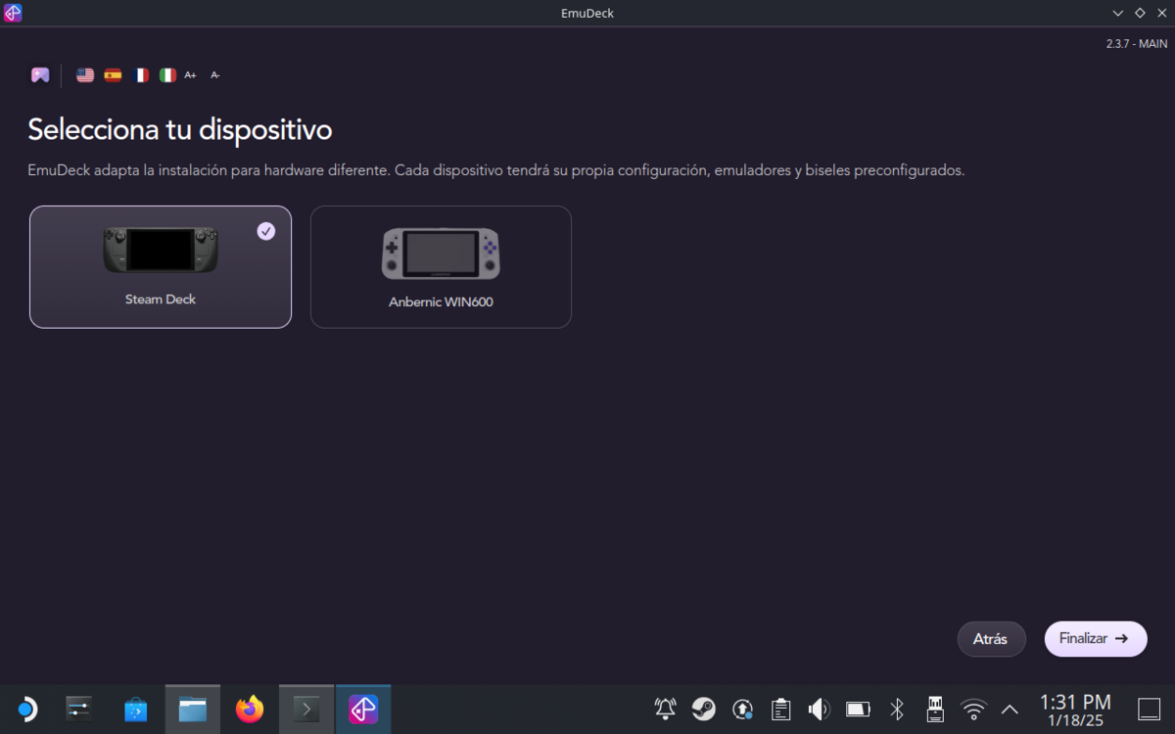Screen dimensions: 1175x734
Task: Click the Show Desktop button in taskbar
Action: coord(1150,709)
